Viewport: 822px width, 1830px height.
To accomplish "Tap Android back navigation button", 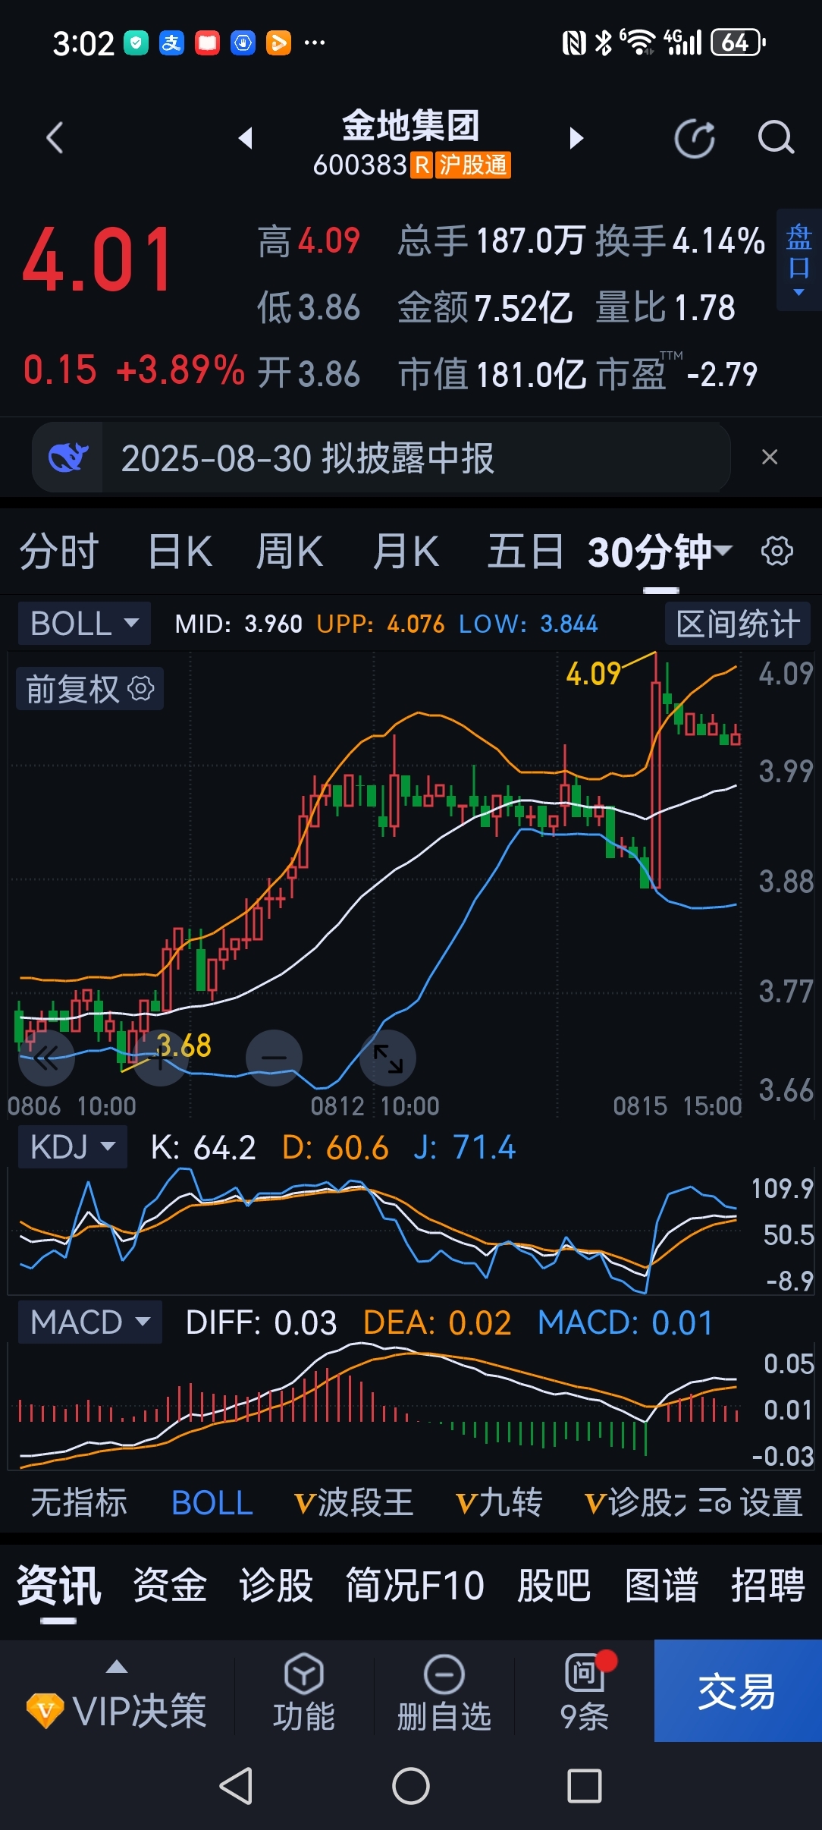I will click(236, 1785).
